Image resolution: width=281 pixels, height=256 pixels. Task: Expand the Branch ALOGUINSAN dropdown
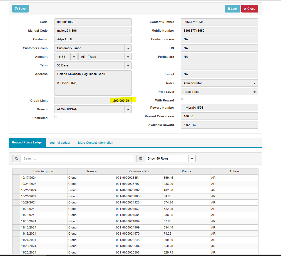128,110
